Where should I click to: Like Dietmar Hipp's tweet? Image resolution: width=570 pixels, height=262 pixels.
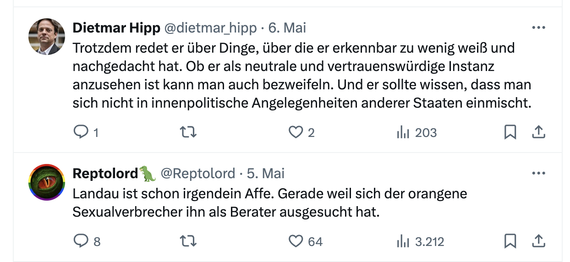tap(296, 132)
